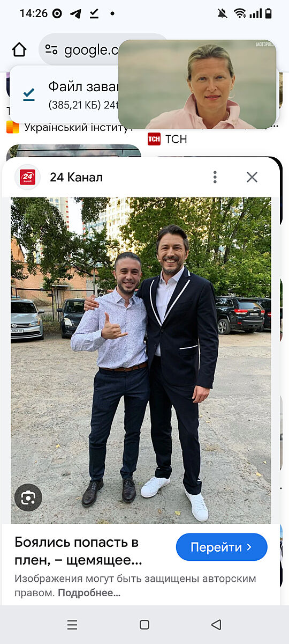
Task: Tap the google.c address bar text
Action: pyautogui.click(x=91, y=50)
